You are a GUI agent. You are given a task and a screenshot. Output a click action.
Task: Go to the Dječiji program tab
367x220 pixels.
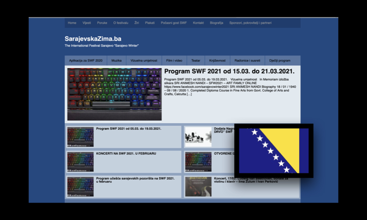(280, 61)
